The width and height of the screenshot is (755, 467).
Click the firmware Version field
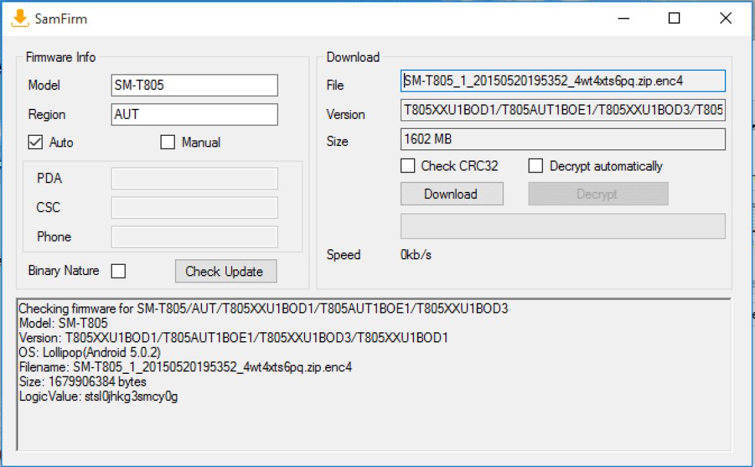click(562, 110)
